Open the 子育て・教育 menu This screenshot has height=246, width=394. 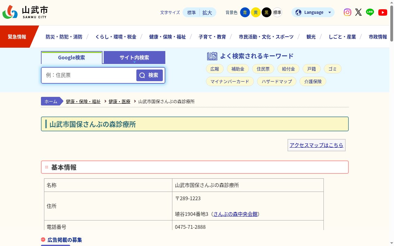pyautogui.click(x=212, y=37)
